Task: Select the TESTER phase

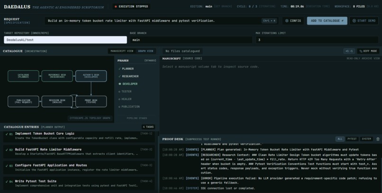Action: click(x=125, y=92)
